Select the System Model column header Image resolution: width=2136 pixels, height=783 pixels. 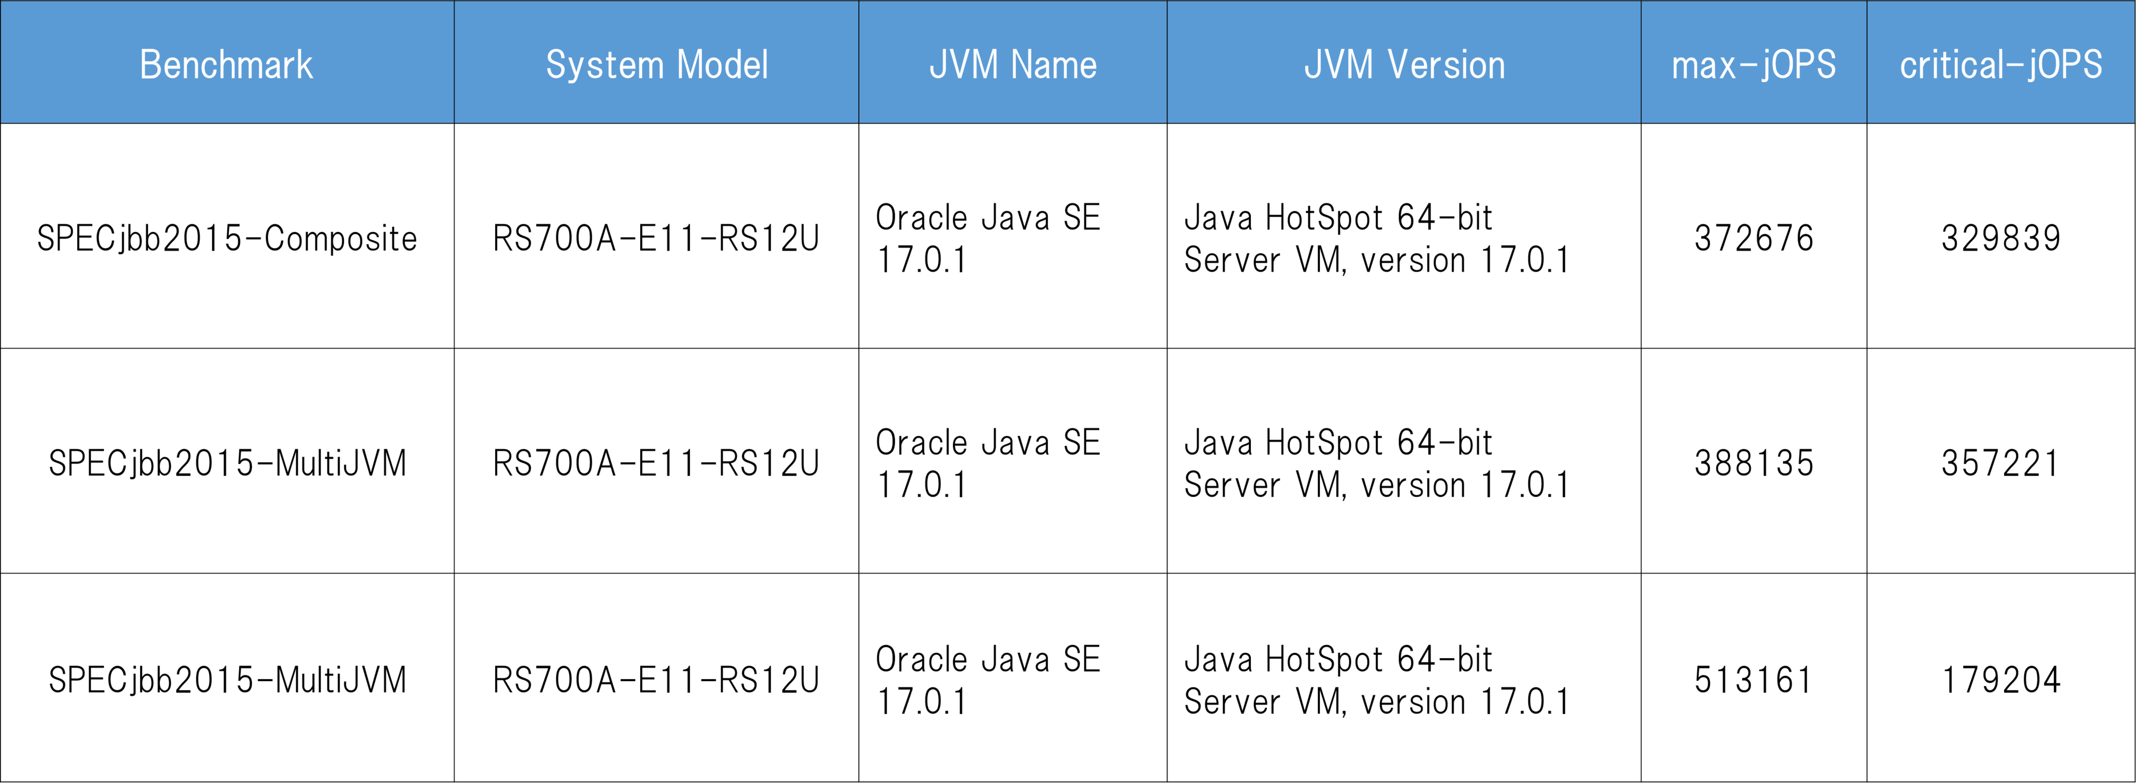pos(656,65)
